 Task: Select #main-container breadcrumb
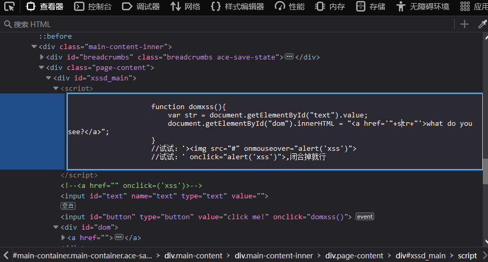point(82,256)
